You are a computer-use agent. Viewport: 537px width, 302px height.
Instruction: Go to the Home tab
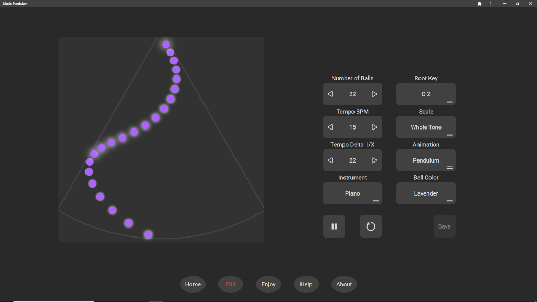193,284
